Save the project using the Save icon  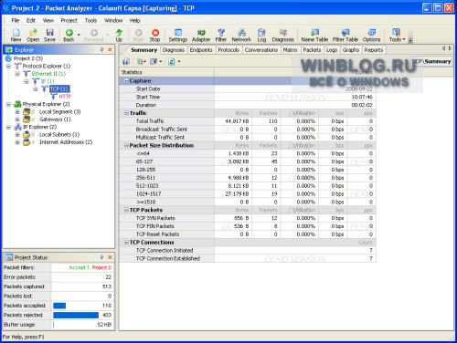pyautogui.click(x=49, y=36)
